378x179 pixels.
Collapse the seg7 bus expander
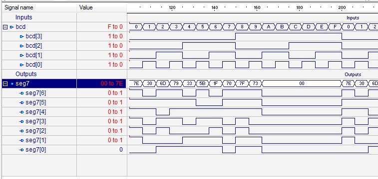[5, 84]
